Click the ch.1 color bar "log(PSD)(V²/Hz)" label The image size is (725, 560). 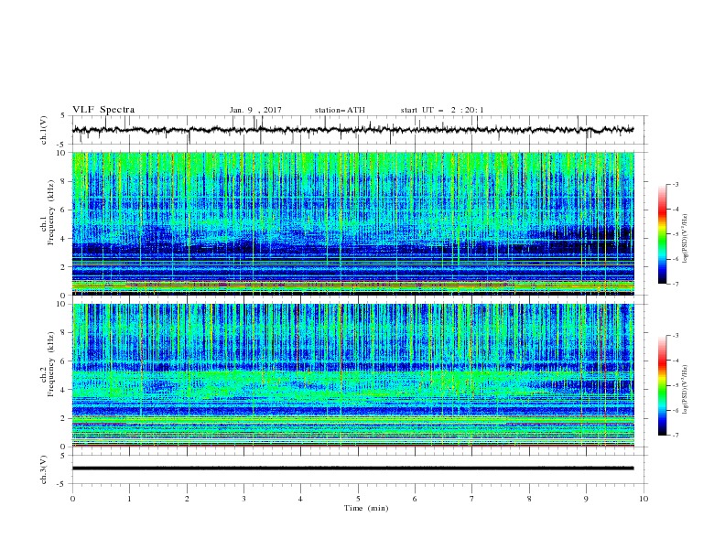pyautogui.click(x=685, y=238)
